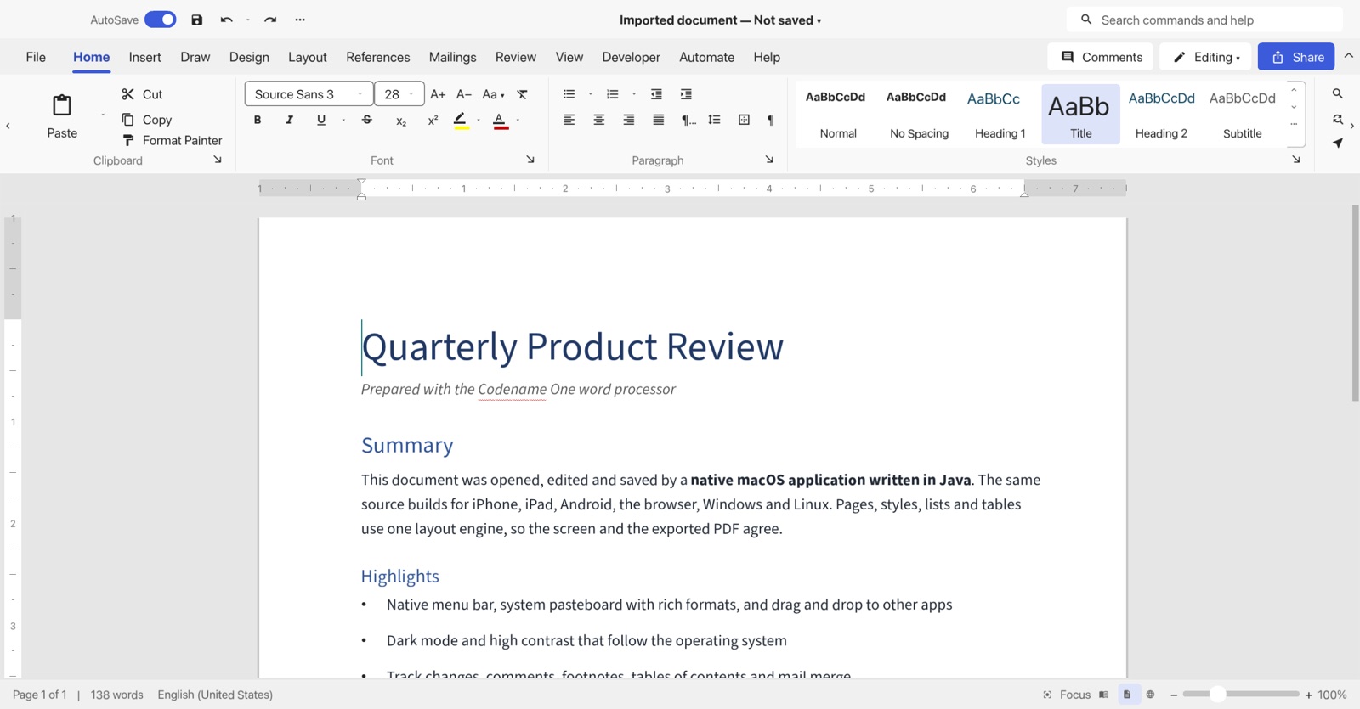Open underline style dropdown arrow
The image size is (1360, 709).
(x=343, y=121)
